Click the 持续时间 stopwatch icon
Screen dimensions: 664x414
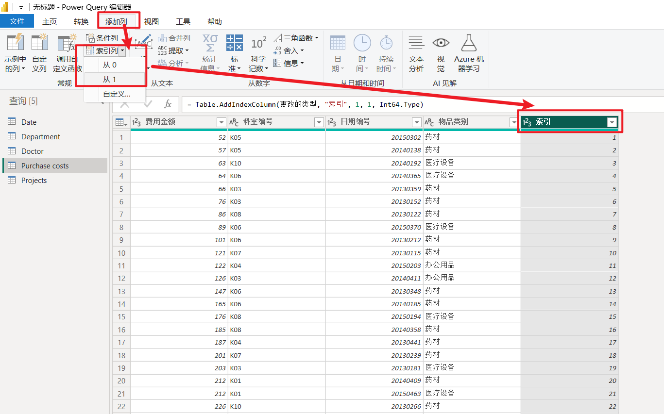(x=386, y=43)
